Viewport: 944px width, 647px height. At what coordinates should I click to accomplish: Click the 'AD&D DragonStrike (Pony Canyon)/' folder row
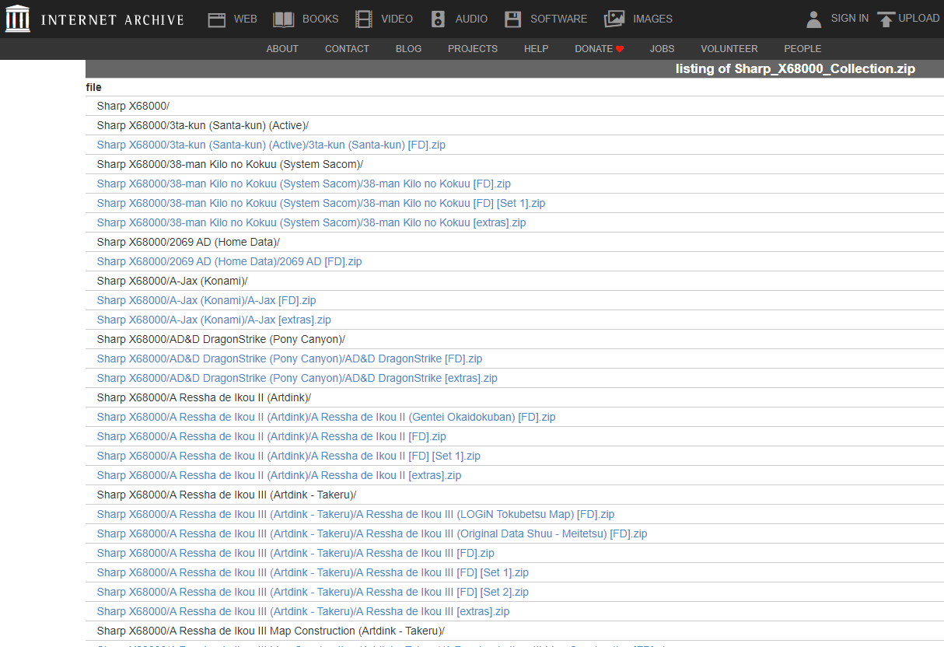[x=515, y=339]
